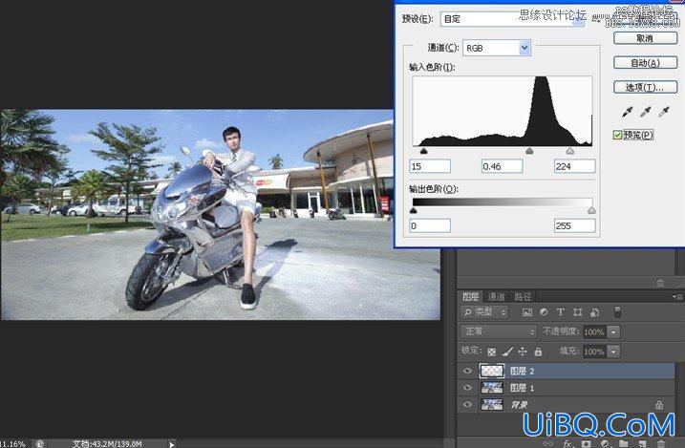Click the lock icon on 背景 layer

659,405
